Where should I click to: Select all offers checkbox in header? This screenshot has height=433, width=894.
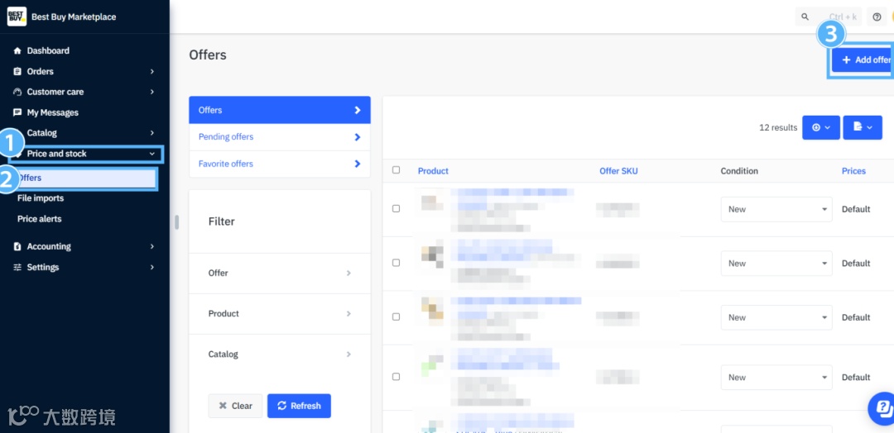397,169
